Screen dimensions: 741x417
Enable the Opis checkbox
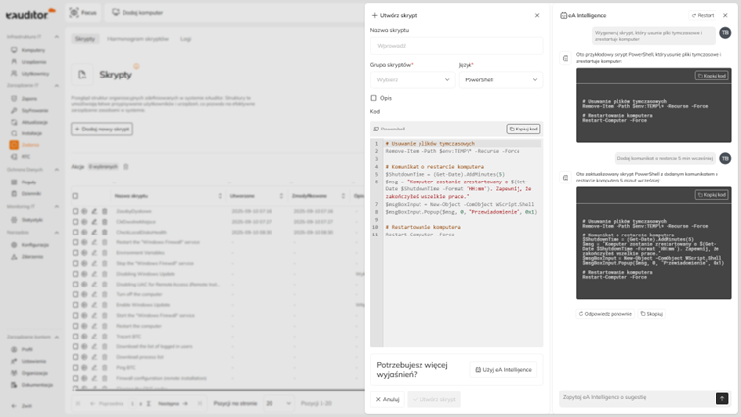coord(374,98)
